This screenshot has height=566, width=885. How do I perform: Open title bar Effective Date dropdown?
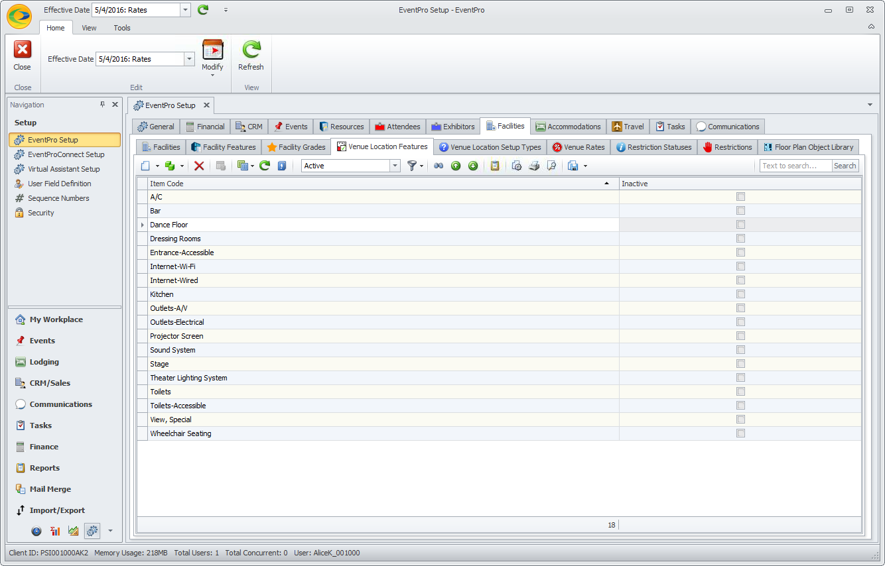(x=185, y=10)
